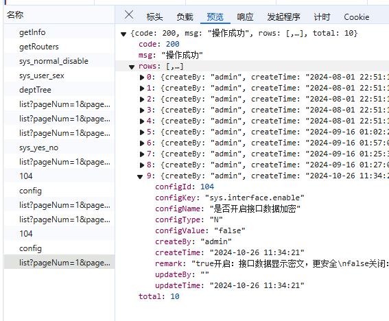Select the sys_user_sex request
This screenshot has height=321, width=389.
[59, 75]
